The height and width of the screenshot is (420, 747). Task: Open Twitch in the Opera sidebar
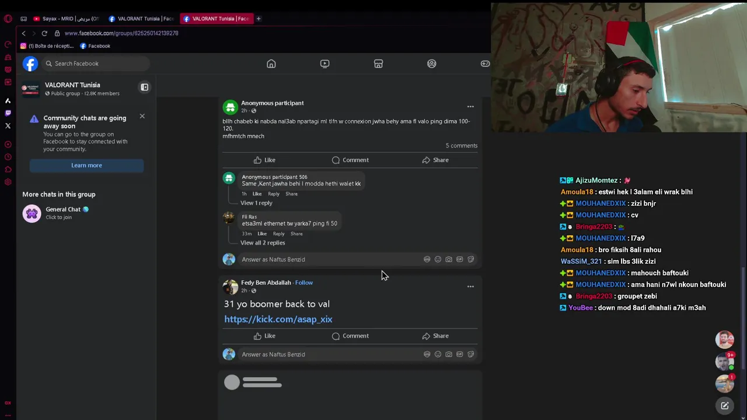(8, 113)
